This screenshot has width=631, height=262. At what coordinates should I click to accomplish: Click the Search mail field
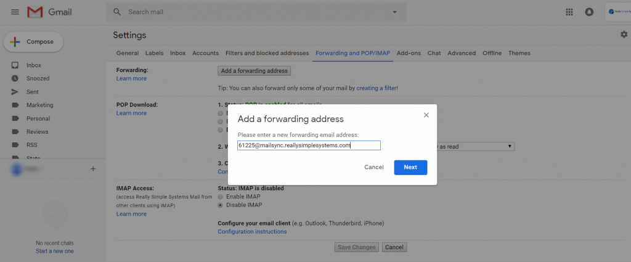click(x=256, y=12)
